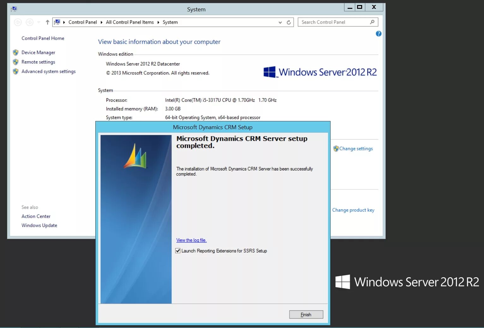484x328 pixels.
Task: Click the Microsoft Dynamics CRM Setup title bar
Action: 213,127
